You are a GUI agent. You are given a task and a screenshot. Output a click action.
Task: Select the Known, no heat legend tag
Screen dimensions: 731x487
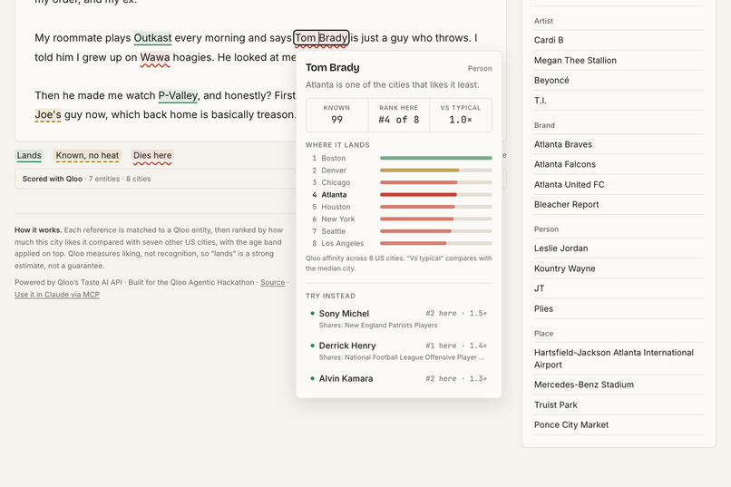[x=87, y=156]
